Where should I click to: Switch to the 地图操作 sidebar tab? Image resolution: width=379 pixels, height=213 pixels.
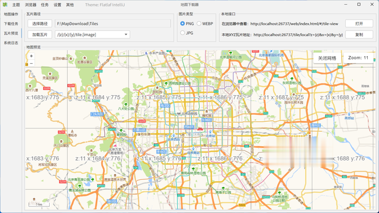[11, 14]
